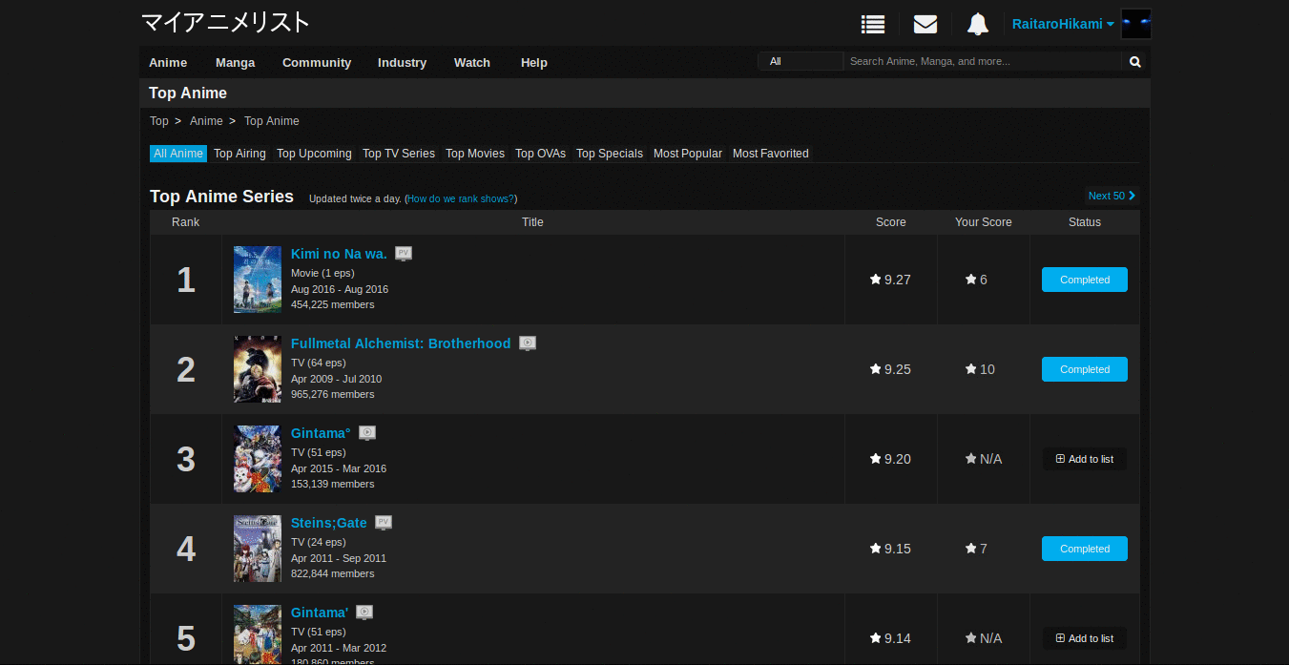Select the All Anime tab
1289x665 pixels.
click(178, 154)
